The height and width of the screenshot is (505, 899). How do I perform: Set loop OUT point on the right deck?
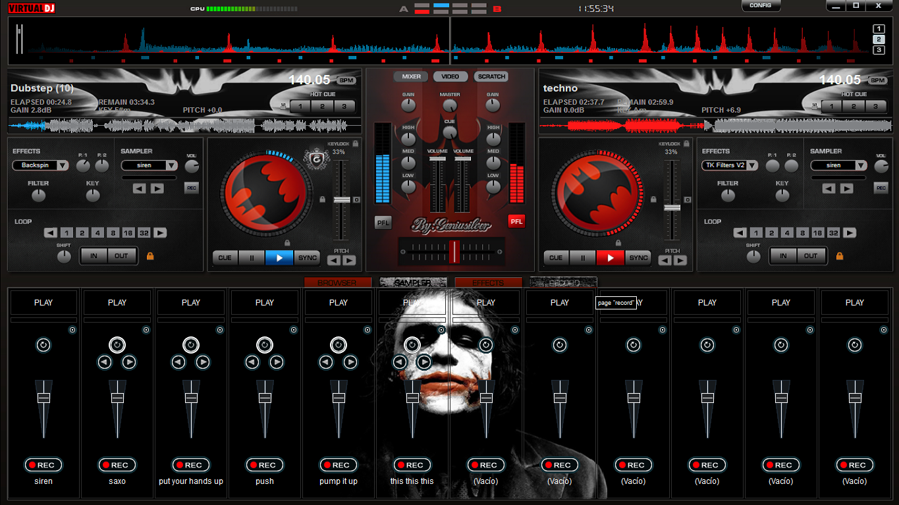point(811,255)
